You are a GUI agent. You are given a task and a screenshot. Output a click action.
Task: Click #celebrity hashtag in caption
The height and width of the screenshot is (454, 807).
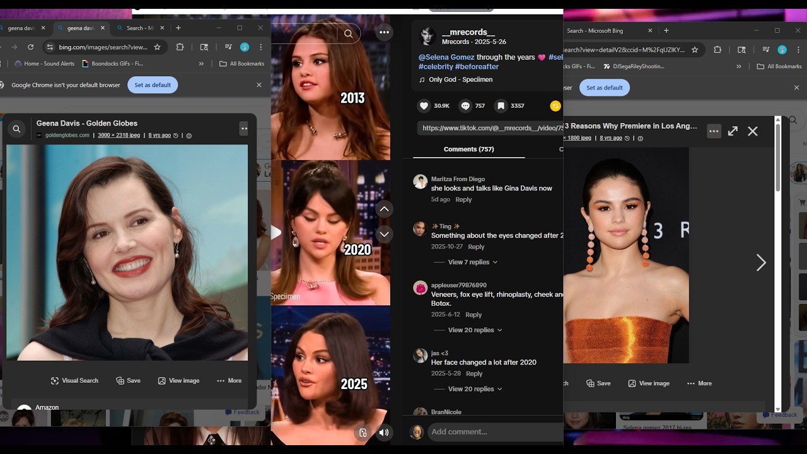(x=436, y=67)
